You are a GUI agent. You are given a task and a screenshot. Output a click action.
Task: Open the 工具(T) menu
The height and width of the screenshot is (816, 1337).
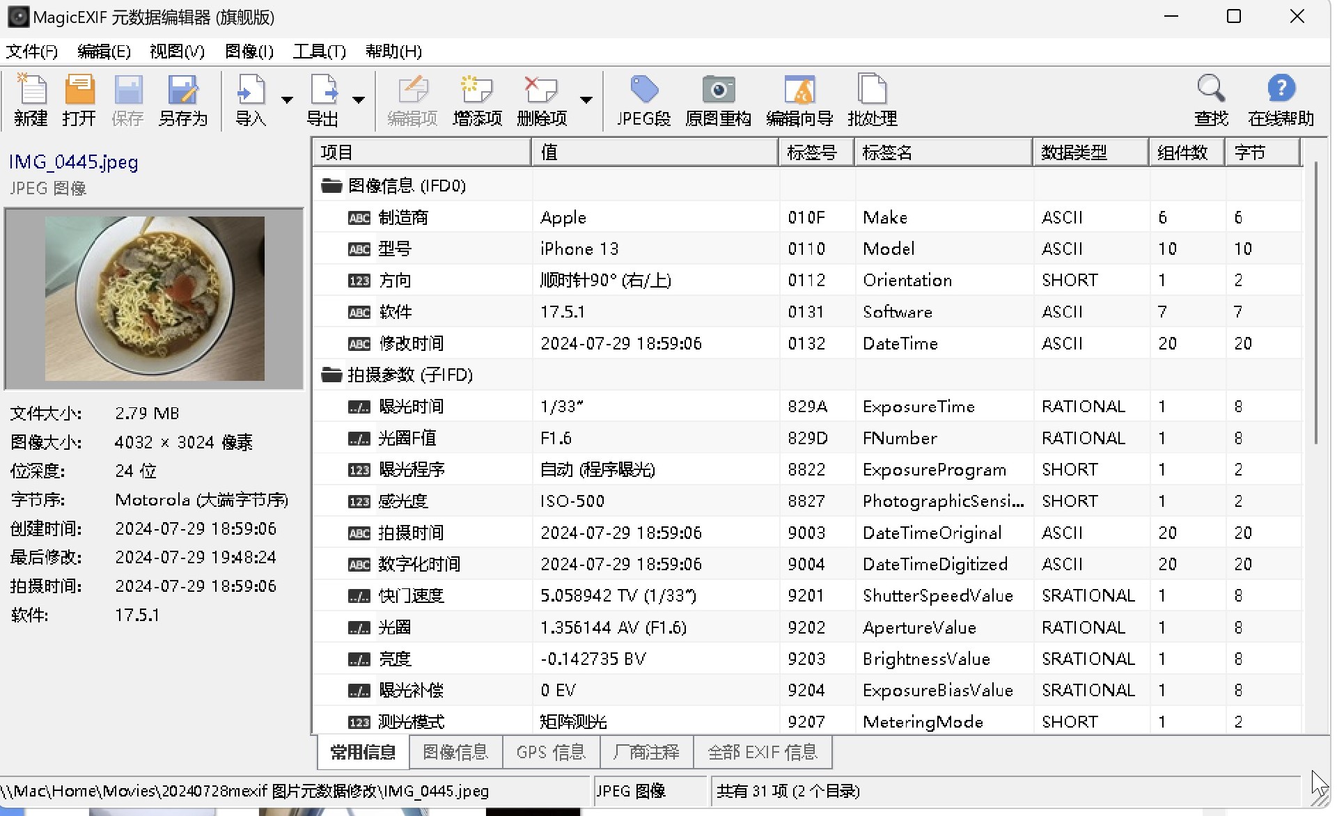click(x=319, y=52)
